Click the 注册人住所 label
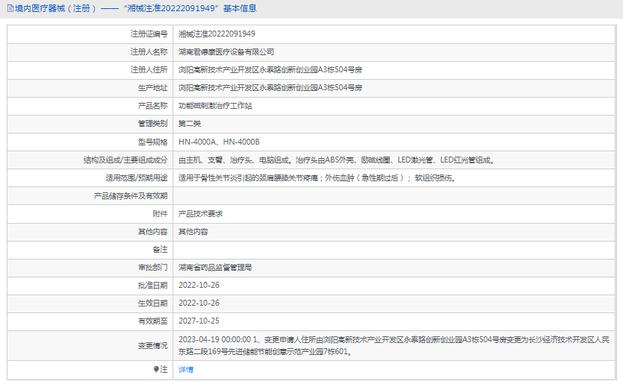 click(149, 70)
